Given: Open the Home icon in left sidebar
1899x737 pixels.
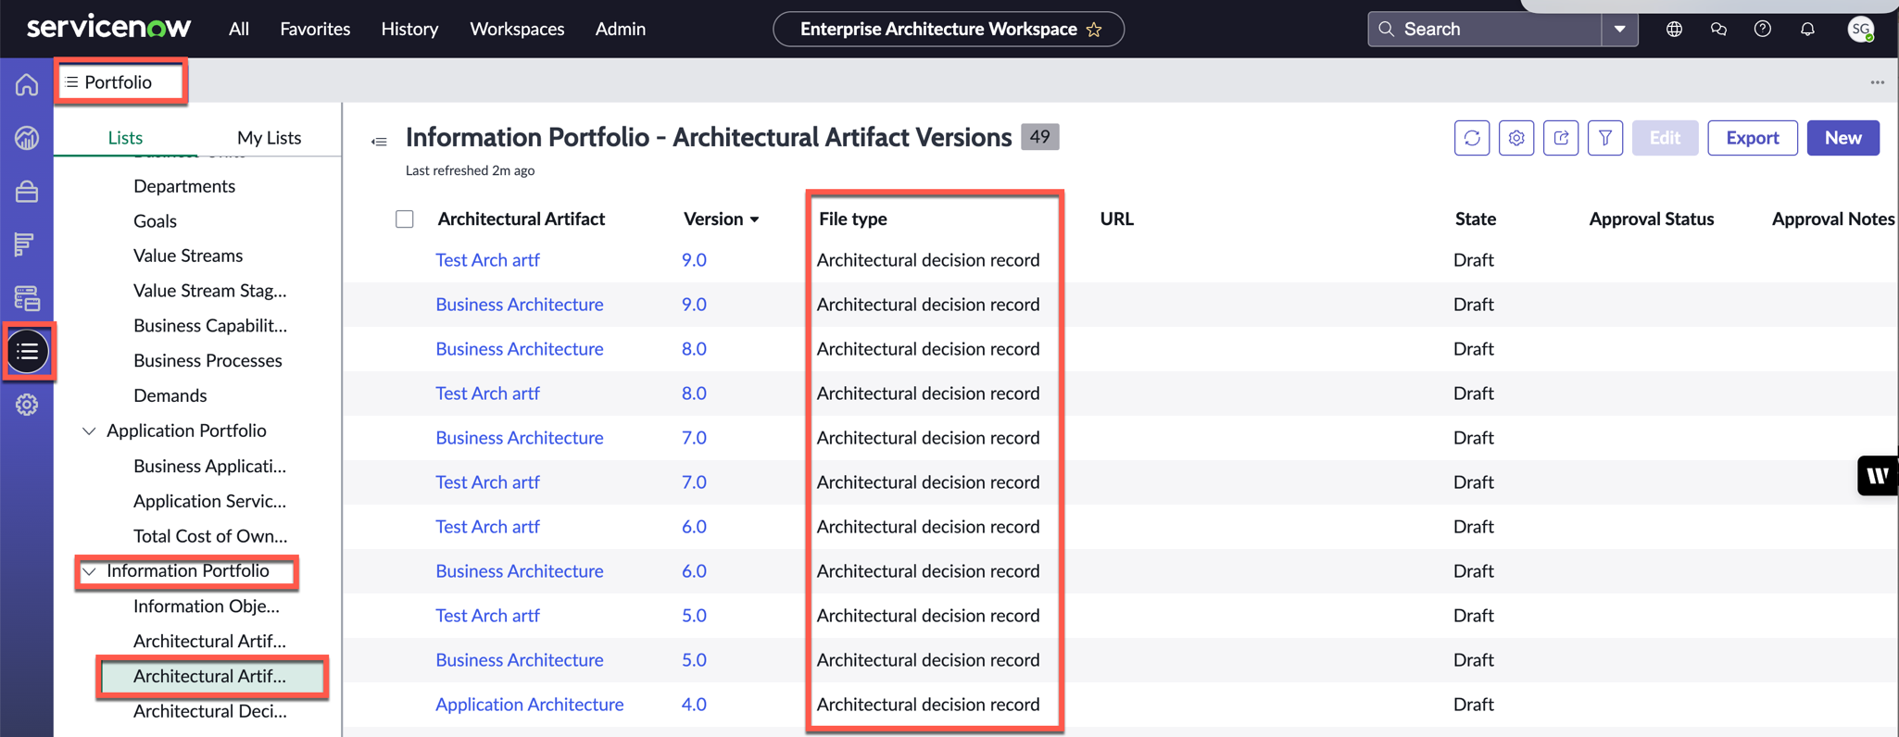Looking at the screenshot, I should (x=27, y=85).
